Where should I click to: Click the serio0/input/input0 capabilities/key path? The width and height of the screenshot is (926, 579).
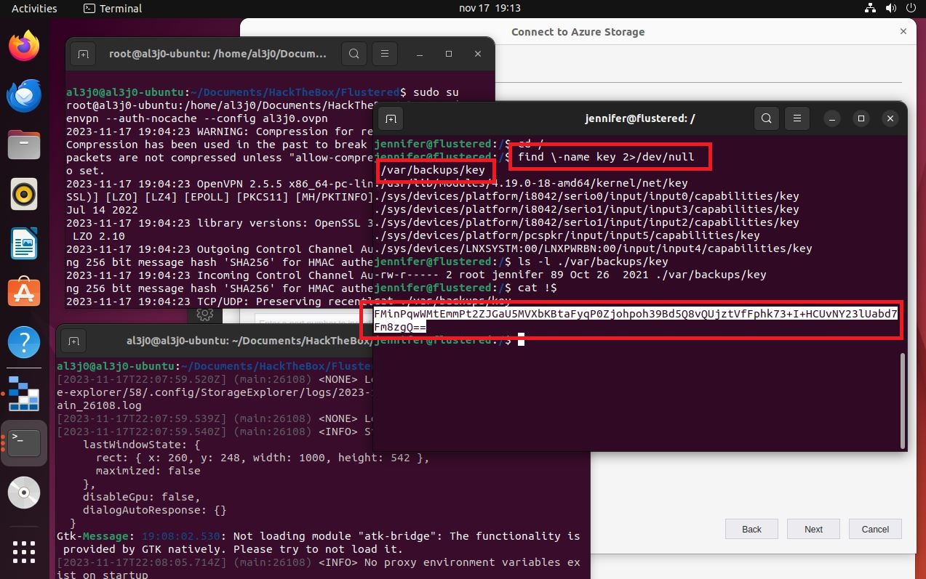tap(586, 196)
